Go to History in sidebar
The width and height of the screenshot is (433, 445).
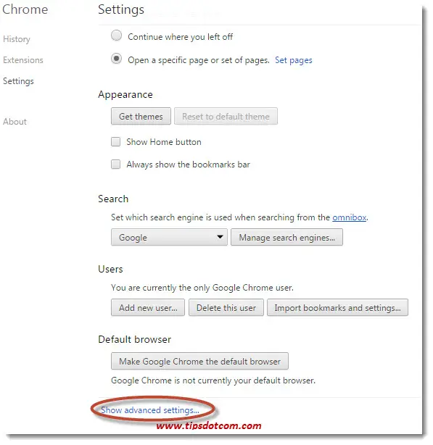pos(17,39)
